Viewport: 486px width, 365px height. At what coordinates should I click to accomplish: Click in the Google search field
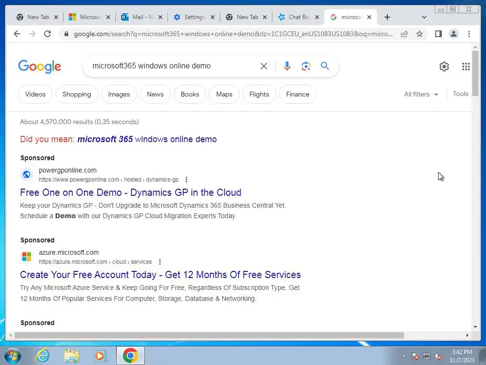(174, 66)
